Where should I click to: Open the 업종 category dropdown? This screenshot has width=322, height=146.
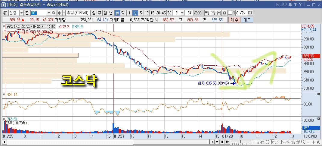pyautogui.click(x=22, y=13)
